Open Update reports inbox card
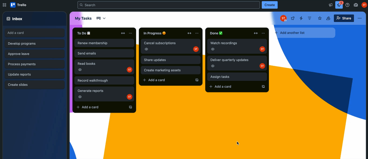Screen dimensions: 368x159 coord(34,75)
